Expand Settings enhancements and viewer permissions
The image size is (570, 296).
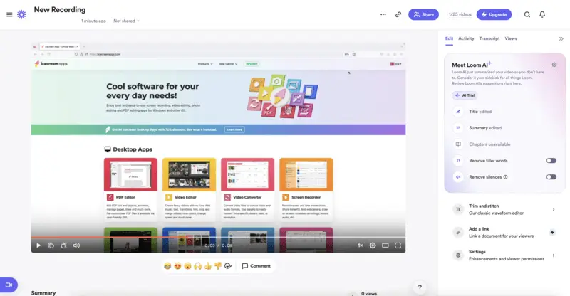pos(504,255)
